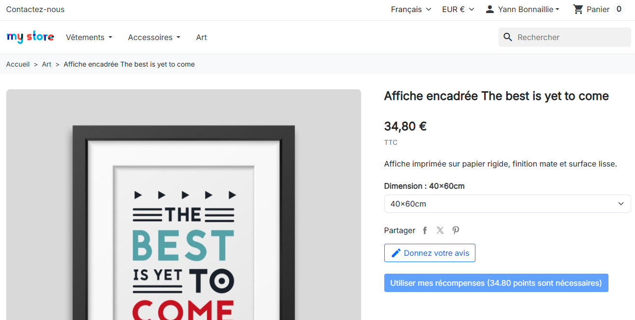
Task: Open the Accessoires menu
Action: [x=154, y=37]
